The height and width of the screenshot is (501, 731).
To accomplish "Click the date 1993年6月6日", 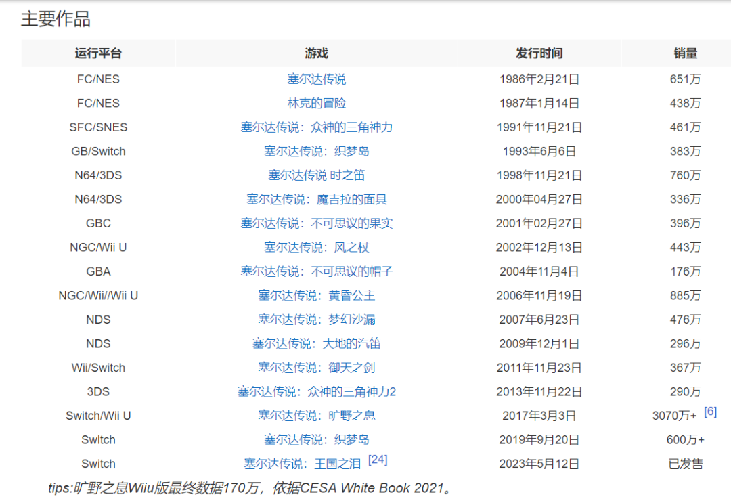I will point(539,151).
